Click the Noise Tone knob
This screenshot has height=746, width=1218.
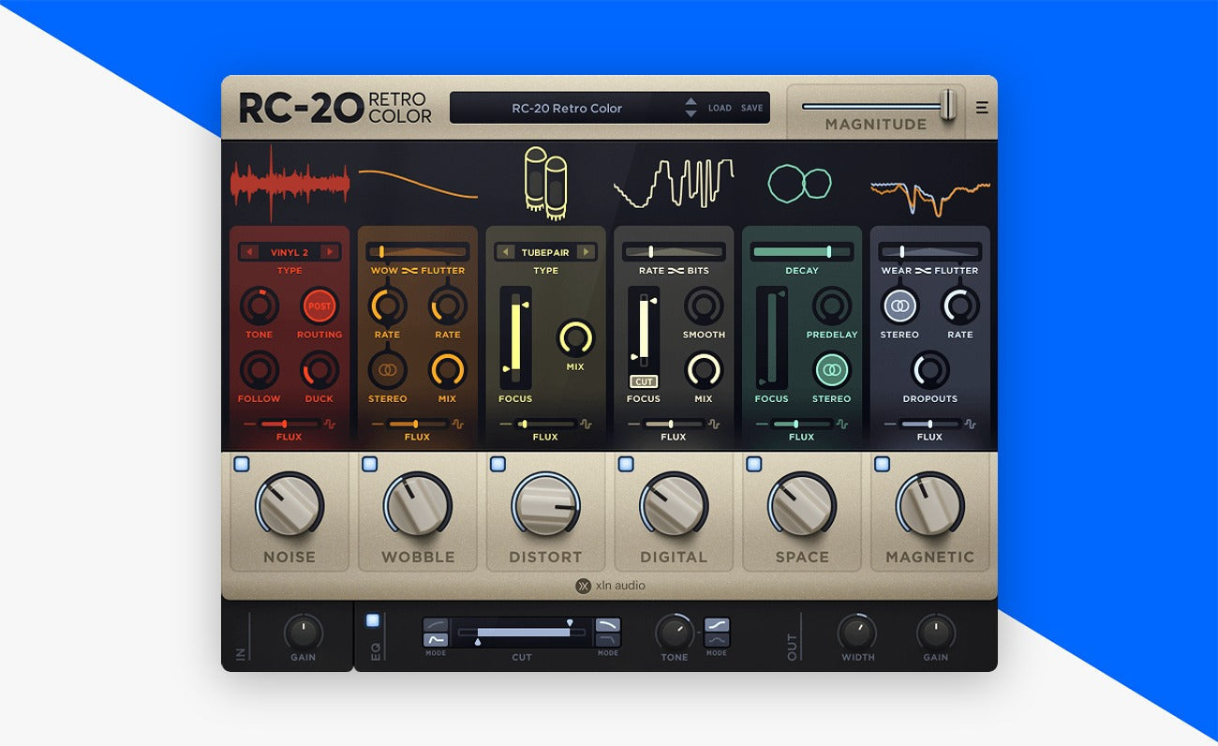click(x=259, y=306)
